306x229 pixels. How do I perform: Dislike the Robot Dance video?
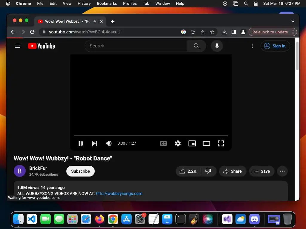click(x=208, y=171)
